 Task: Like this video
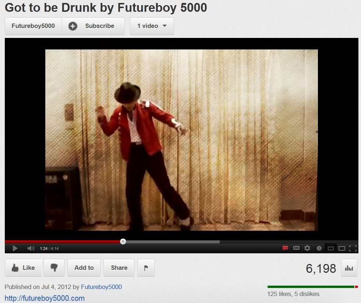(24, 268)
